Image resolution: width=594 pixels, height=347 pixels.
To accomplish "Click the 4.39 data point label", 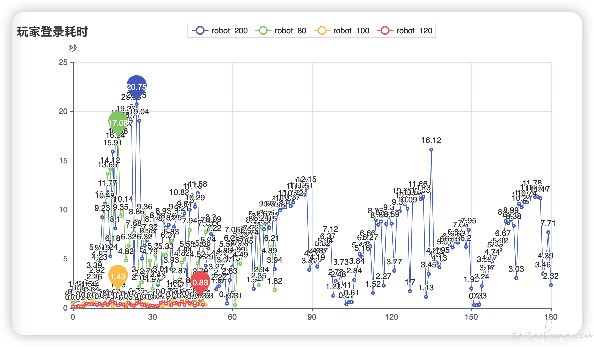I will tap(545, 256).
